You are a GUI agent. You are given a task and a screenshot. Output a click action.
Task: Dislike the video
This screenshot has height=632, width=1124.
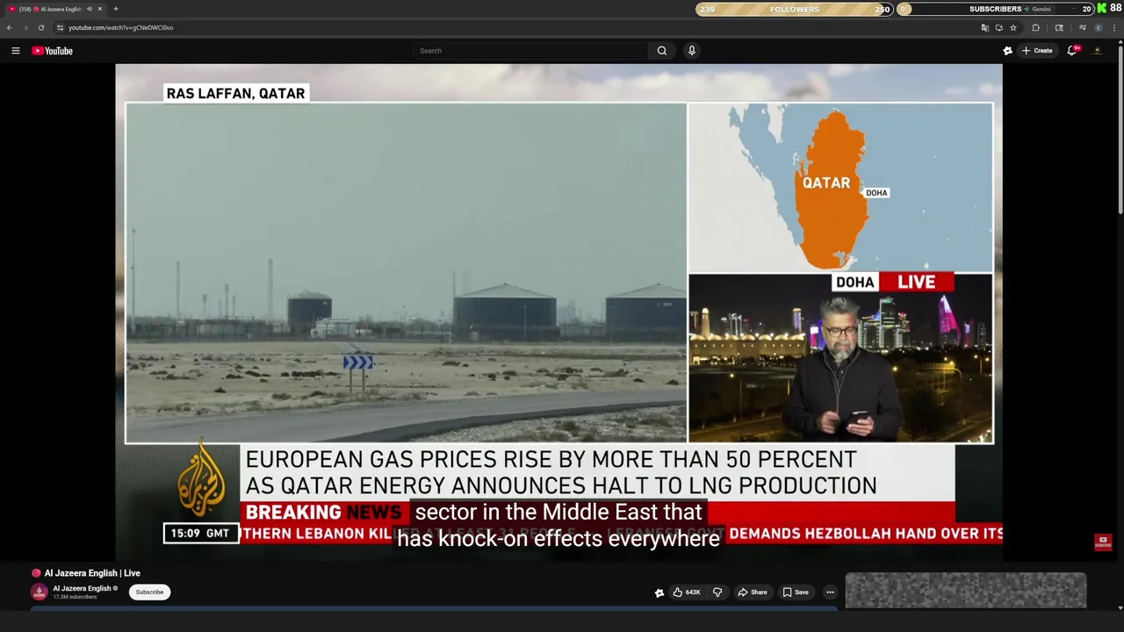717,592
